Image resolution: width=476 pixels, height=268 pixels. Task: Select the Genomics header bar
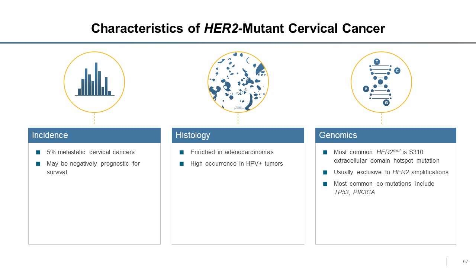(386, 135)
